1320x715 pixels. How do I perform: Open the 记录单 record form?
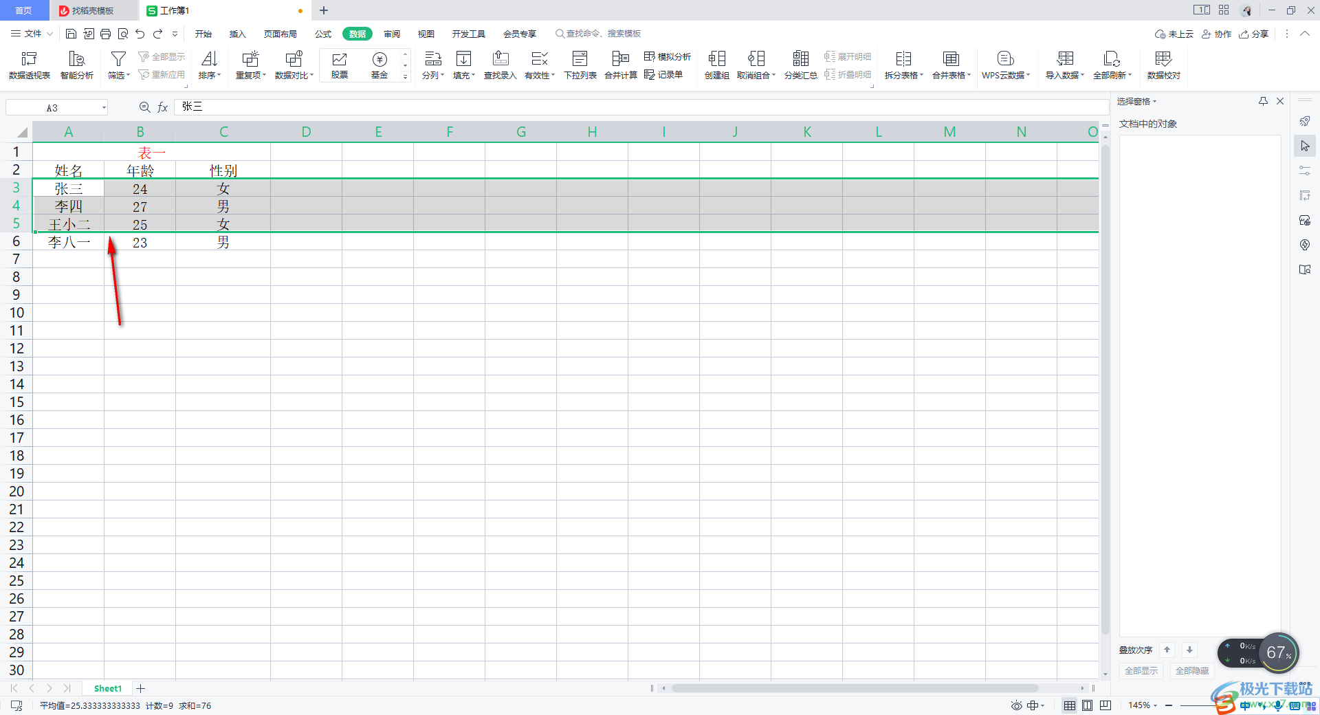click(663, 74)
